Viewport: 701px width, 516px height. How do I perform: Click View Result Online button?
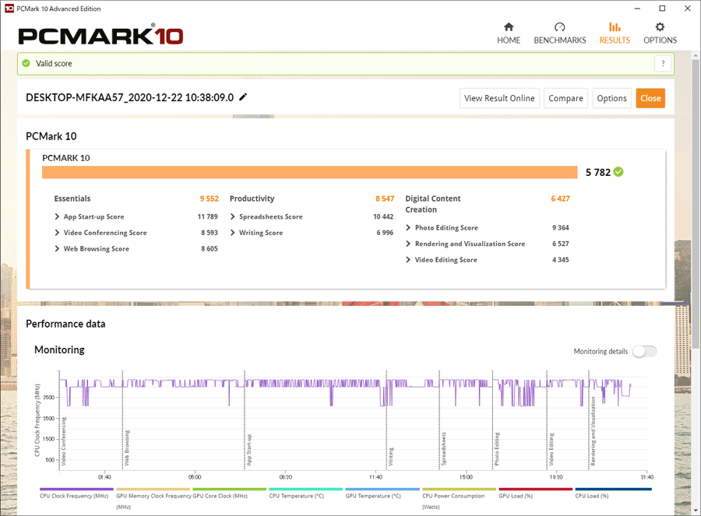coord(499,98)
